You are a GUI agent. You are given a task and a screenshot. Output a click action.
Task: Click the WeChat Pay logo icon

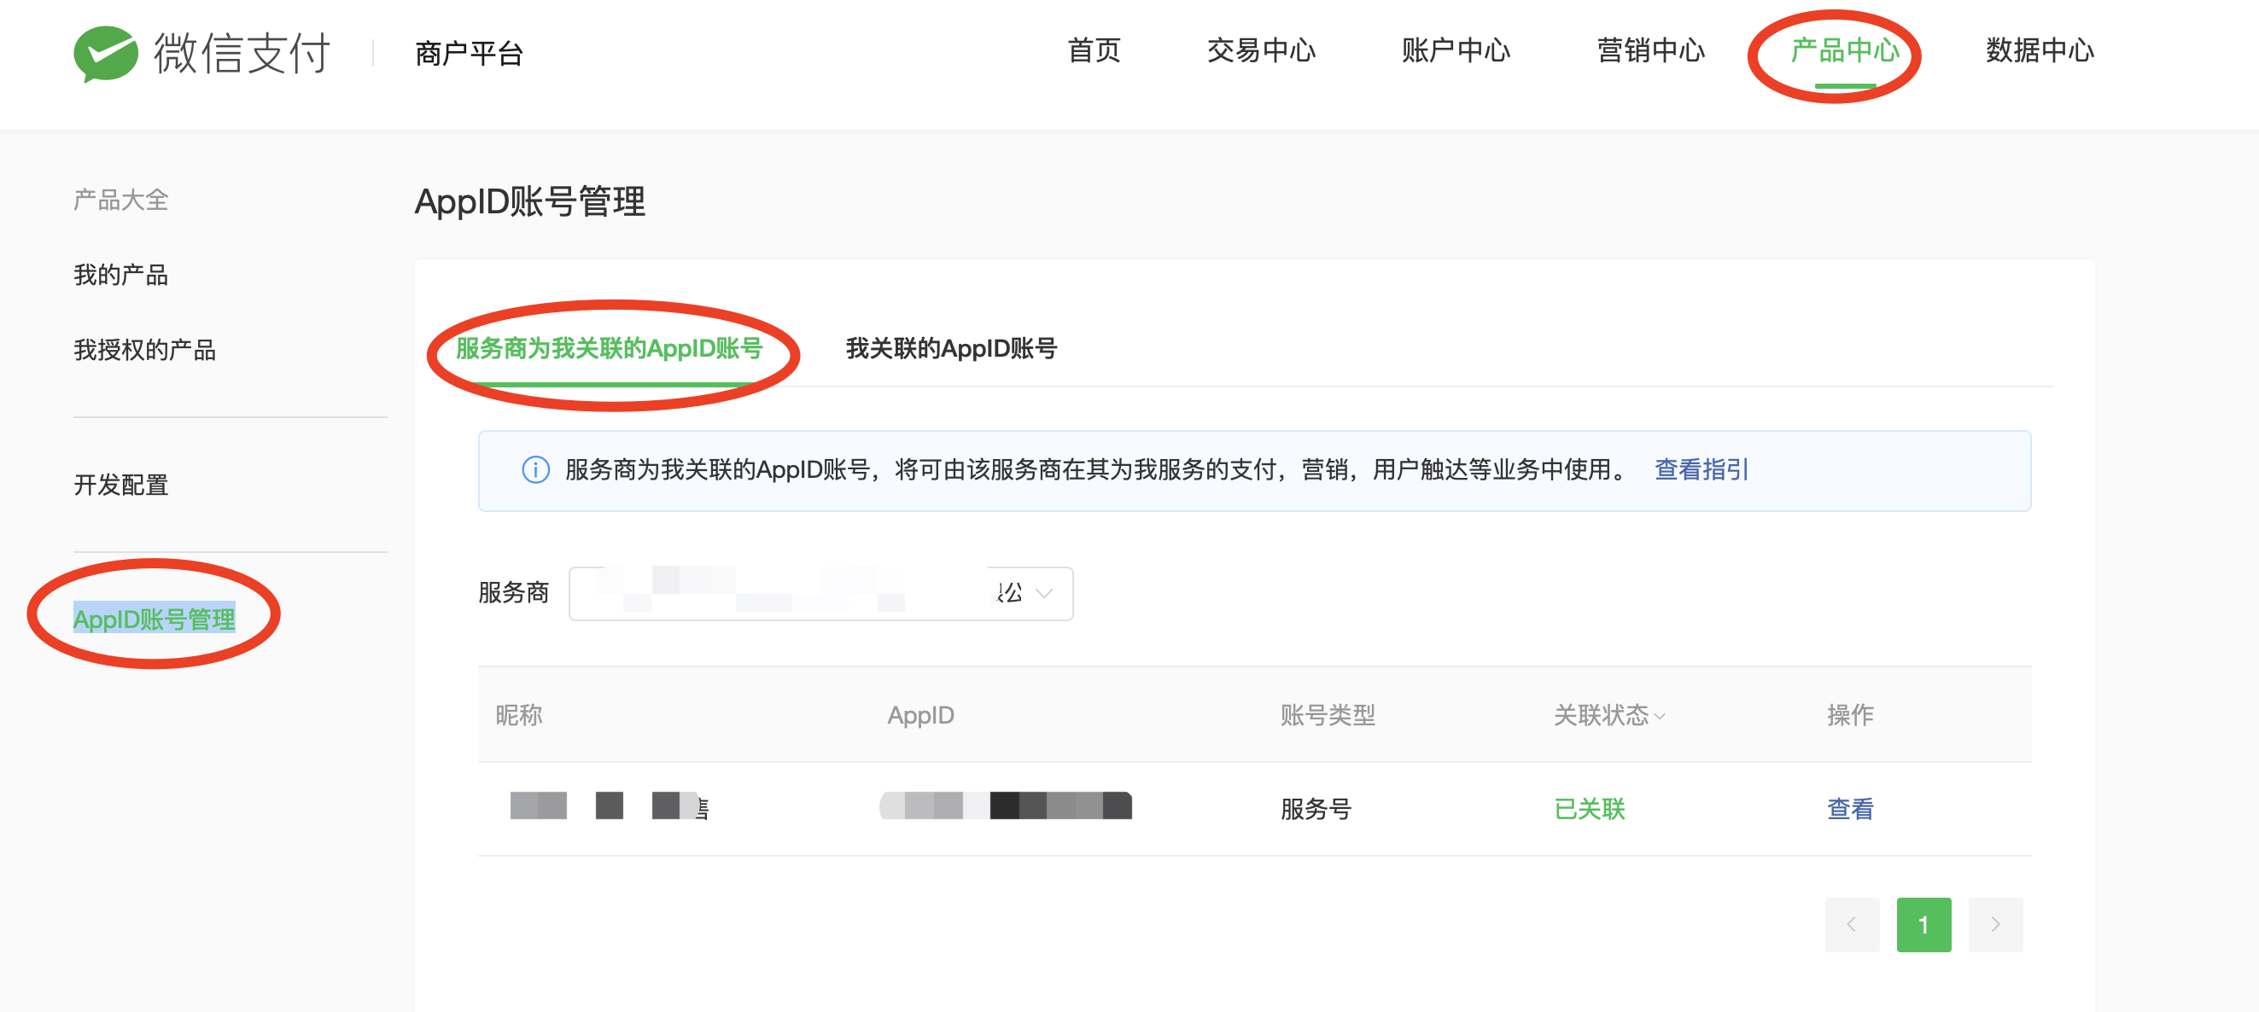(x=105, y=53)
